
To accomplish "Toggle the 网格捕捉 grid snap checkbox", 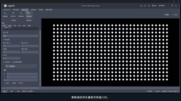I will tap(146, 91).
